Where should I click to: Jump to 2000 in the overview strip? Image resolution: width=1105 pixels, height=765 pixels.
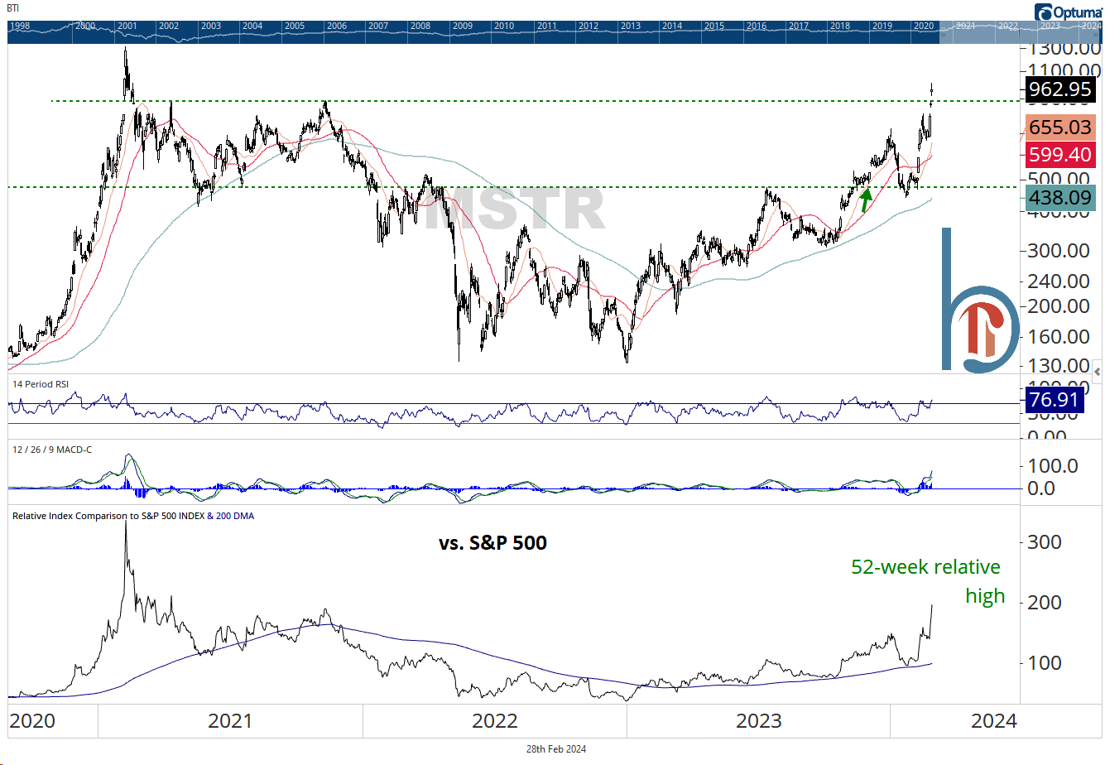(x=84, y=26)
